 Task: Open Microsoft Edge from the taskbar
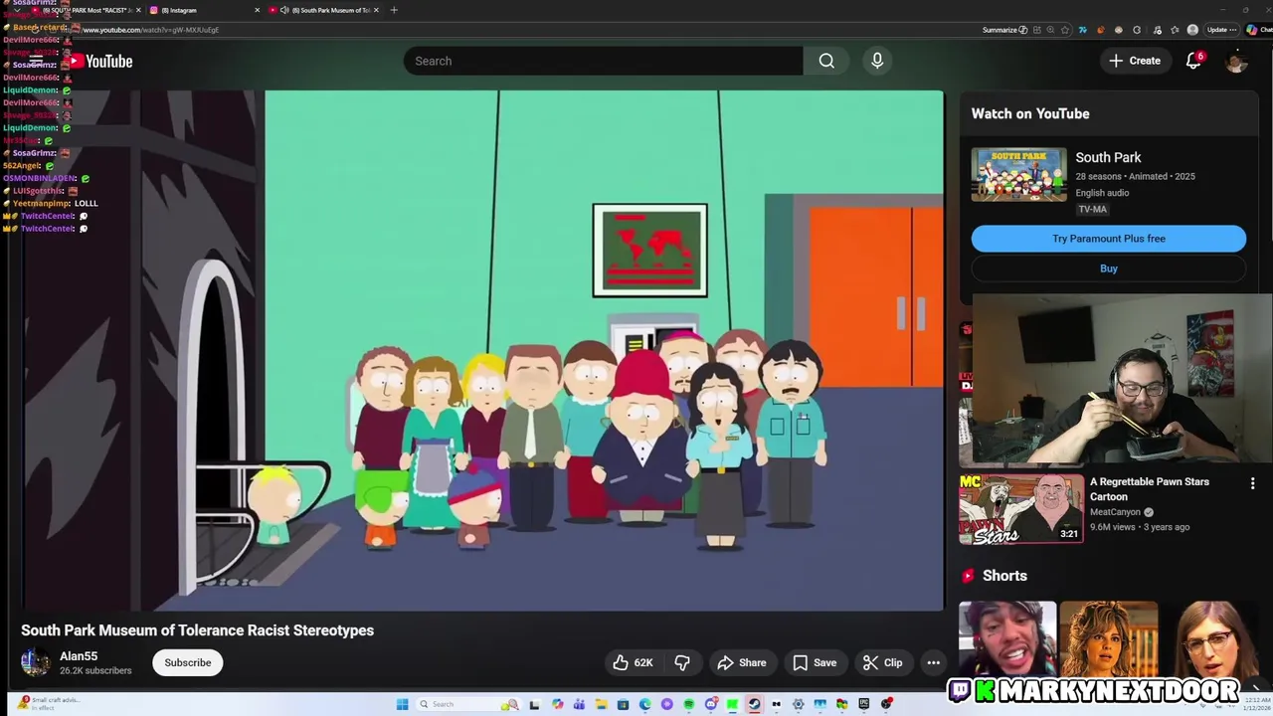click(645, 704)
